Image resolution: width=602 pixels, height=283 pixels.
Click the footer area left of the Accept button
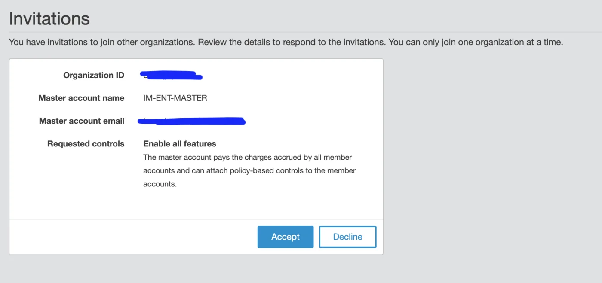(x=133, y=237)
